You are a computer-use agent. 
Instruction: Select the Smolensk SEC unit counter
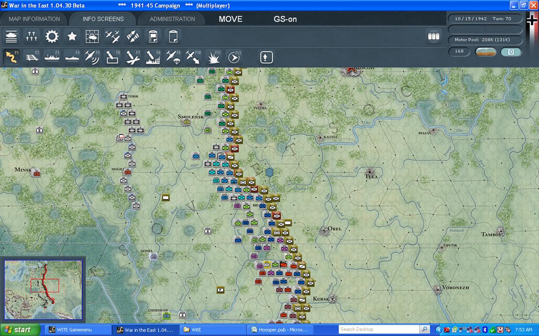187,122
